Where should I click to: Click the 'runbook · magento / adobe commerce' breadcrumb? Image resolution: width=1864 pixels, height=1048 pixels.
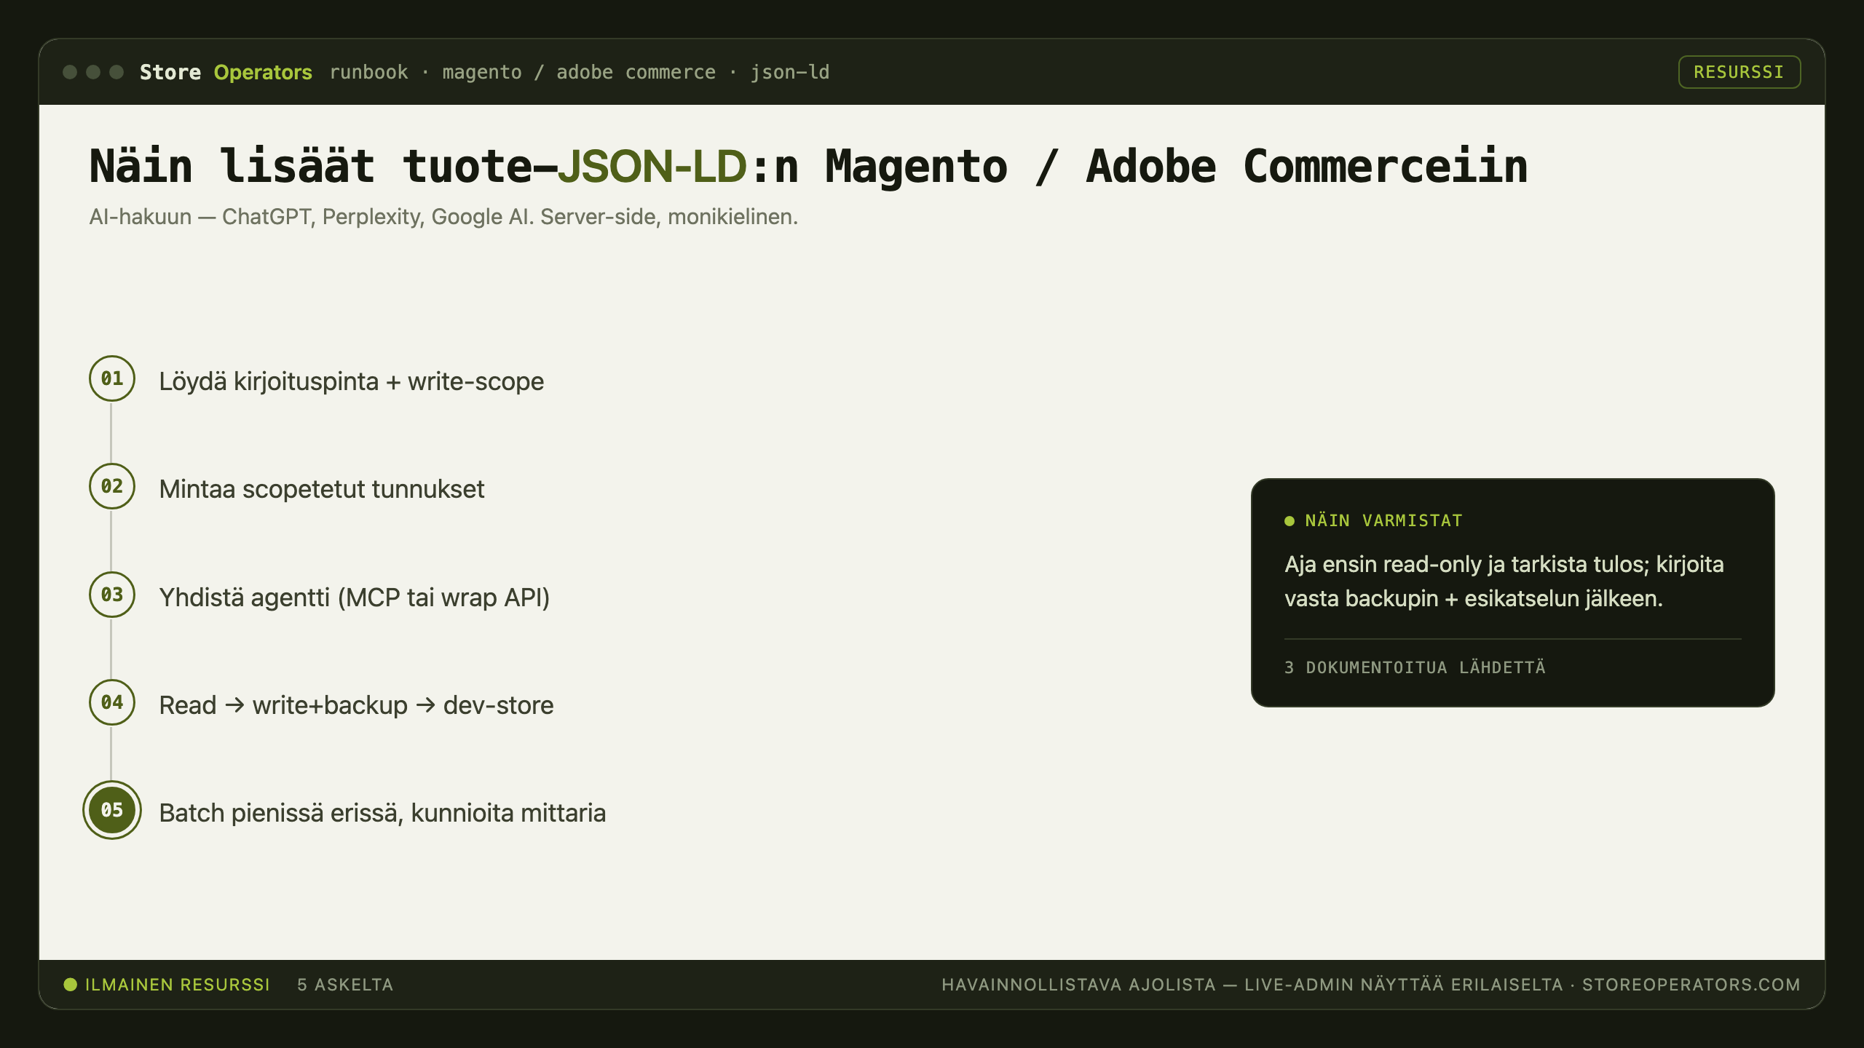[x=580, y=72]
